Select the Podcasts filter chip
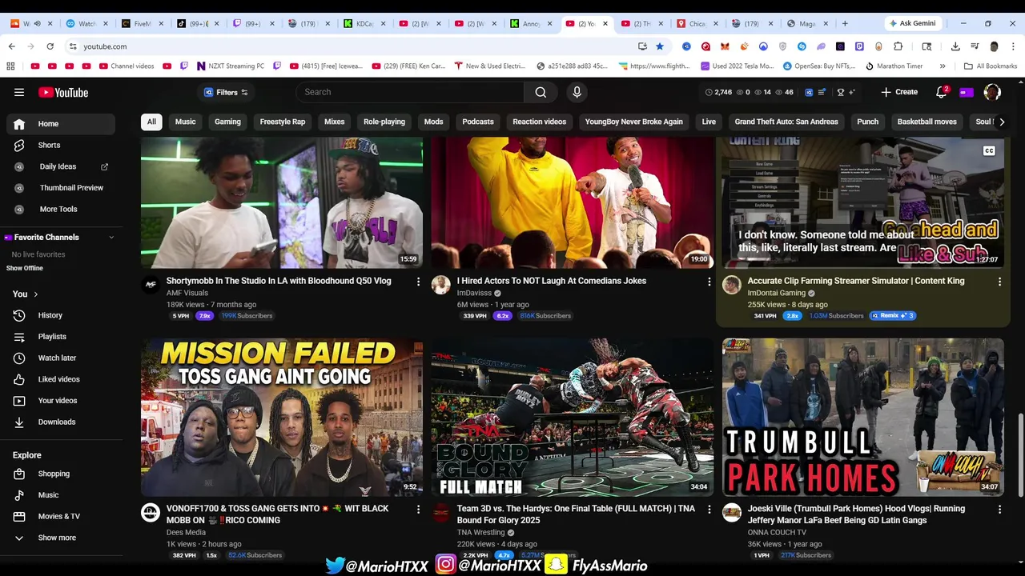Viewport: 1025px width, 576px height. pyautogui.click(x=478, y=122)
